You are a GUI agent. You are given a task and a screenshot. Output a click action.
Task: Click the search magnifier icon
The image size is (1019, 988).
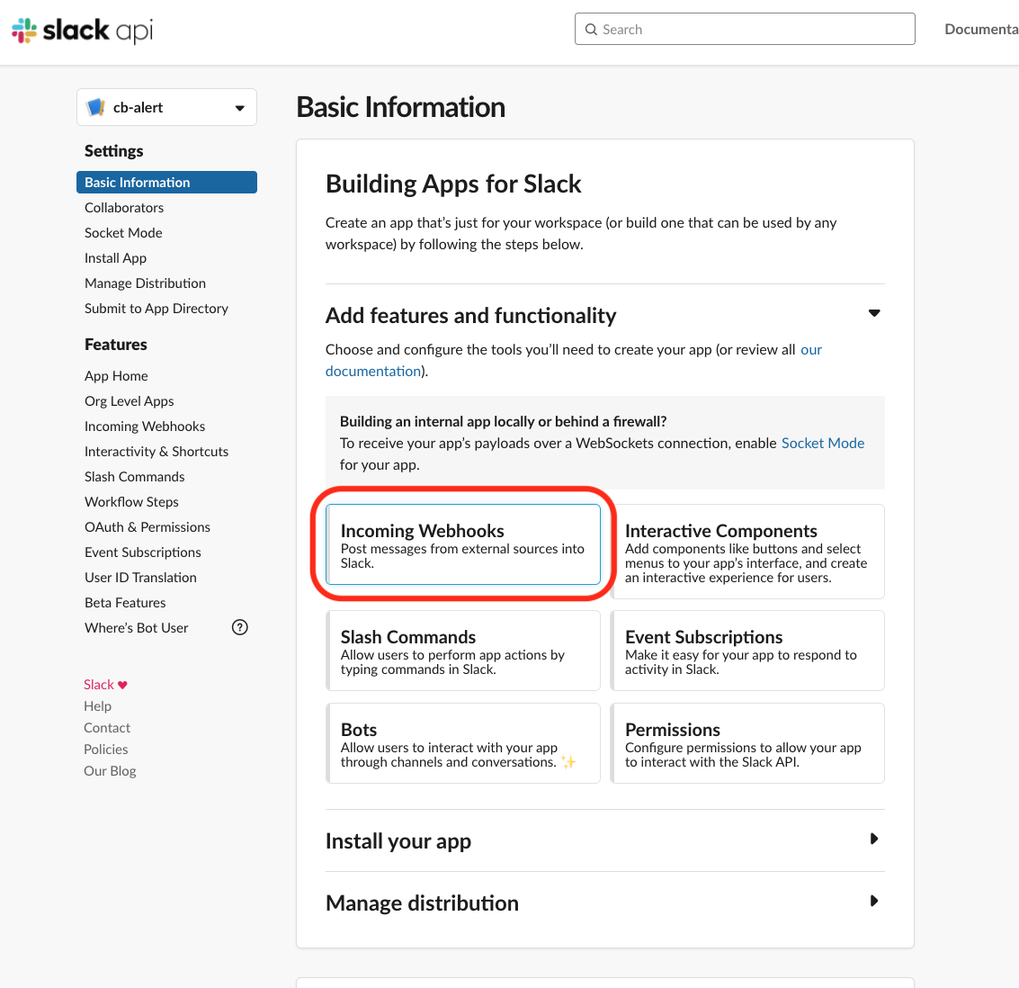(x=591, y=30)
